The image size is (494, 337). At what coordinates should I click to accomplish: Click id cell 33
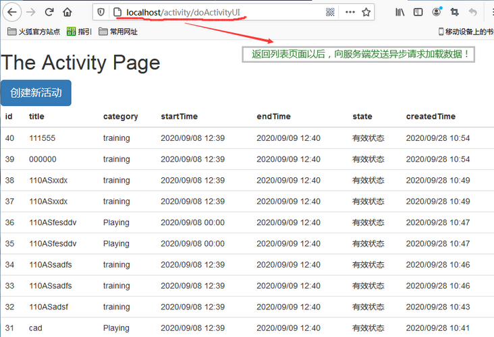tap(9, 286)
